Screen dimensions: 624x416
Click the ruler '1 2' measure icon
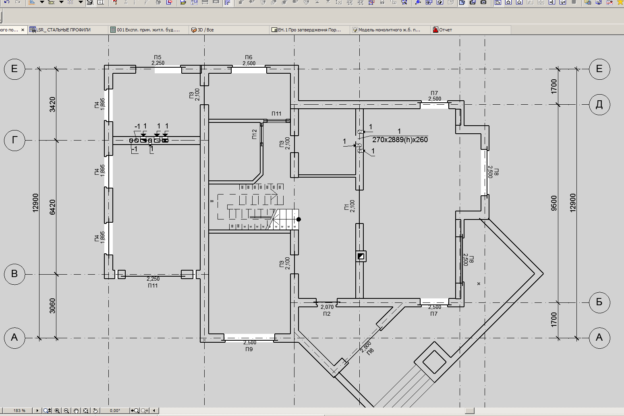(101, 2)
